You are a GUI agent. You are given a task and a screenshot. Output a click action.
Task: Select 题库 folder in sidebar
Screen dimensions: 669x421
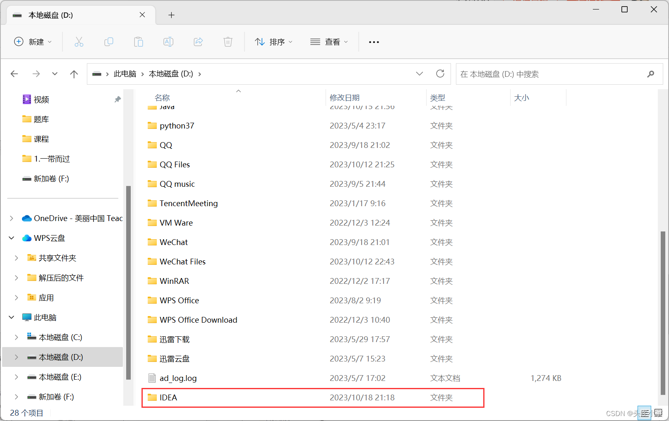(x=41, y=119)
